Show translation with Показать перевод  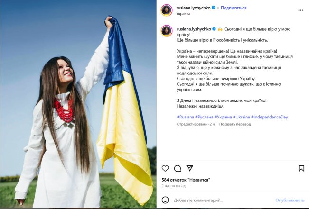point(235,124)
